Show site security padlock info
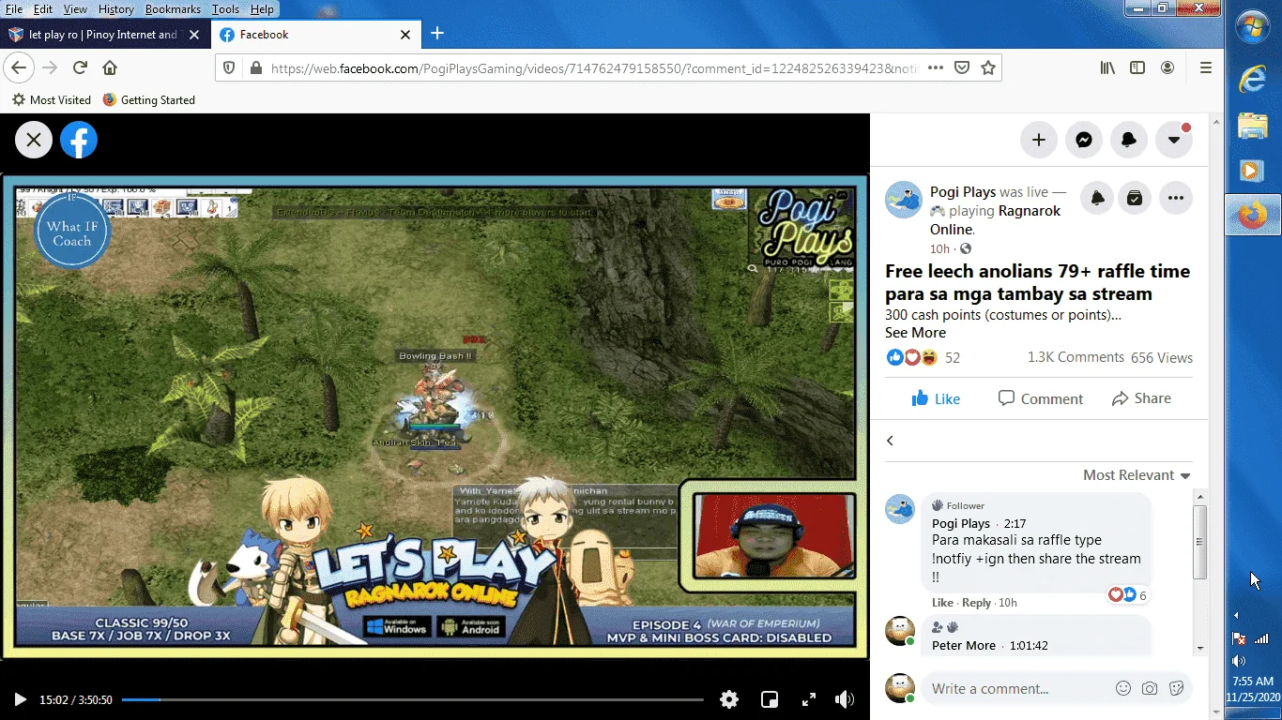 coord(254,68)
